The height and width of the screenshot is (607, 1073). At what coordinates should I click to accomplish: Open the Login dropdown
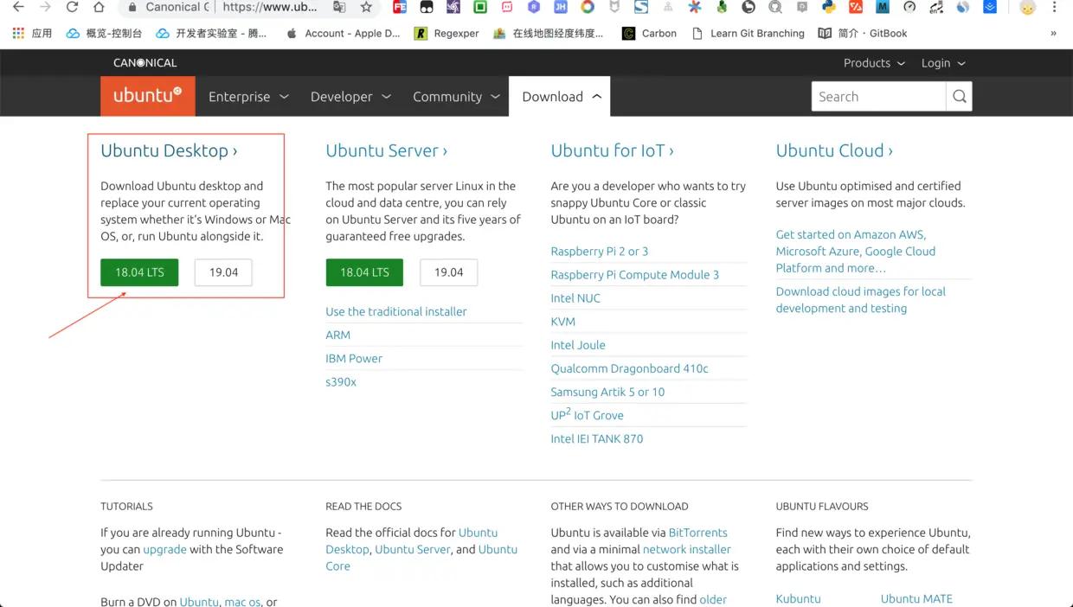point(942,62)
